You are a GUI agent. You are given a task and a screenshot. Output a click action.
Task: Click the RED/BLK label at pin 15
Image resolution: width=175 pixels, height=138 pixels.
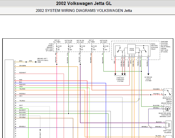[x=22, y=94]
